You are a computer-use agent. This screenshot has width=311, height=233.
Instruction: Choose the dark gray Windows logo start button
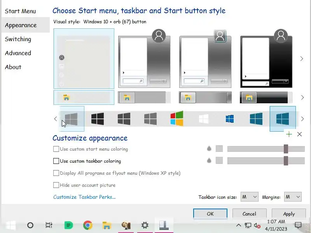[124, 119]
